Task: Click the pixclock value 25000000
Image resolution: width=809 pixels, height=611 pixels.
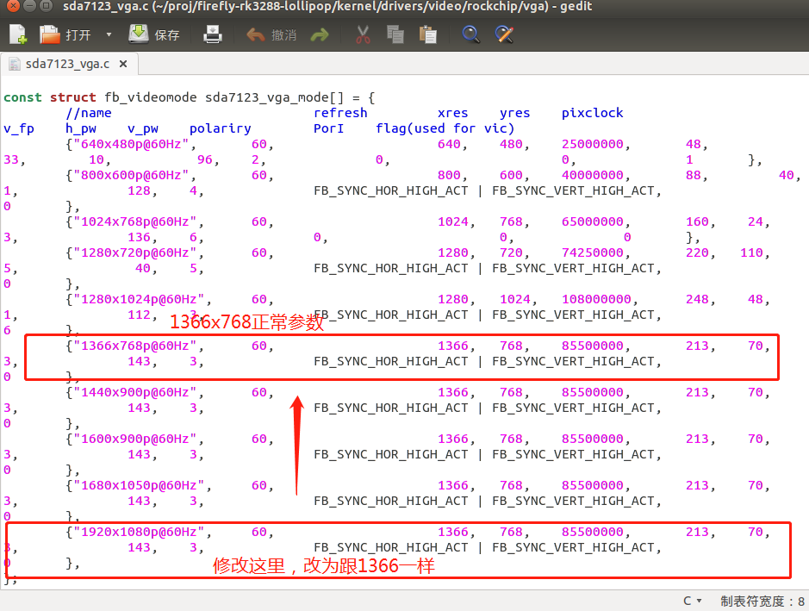Action: [592, 144]
